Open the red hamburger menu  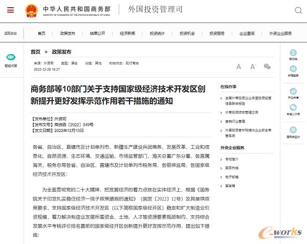11,10
